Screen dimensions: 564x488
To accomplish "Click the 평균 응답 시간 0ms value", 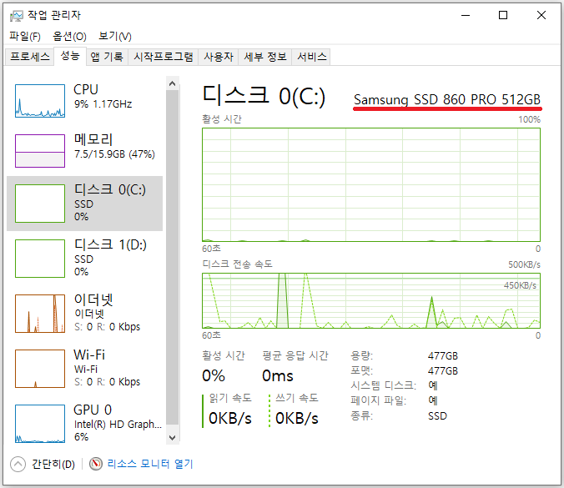I will point(278,375).
